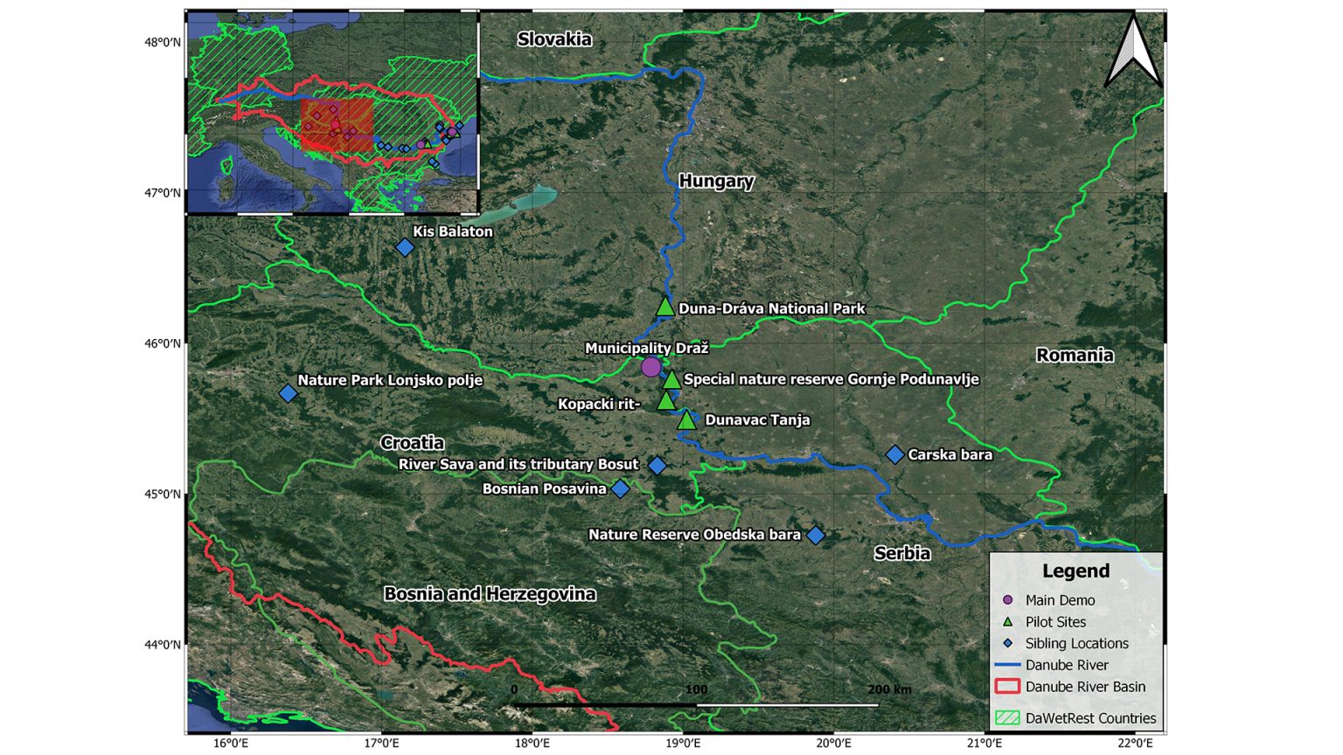Click the Gornje Podunavlje triangle marker
Screen dimensions: 1343x755
coord(671,379)
